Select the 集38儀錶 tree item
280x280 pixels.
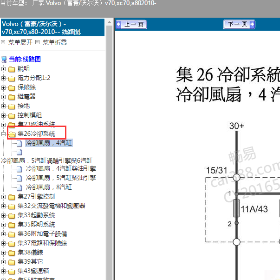tap(30, 253)
